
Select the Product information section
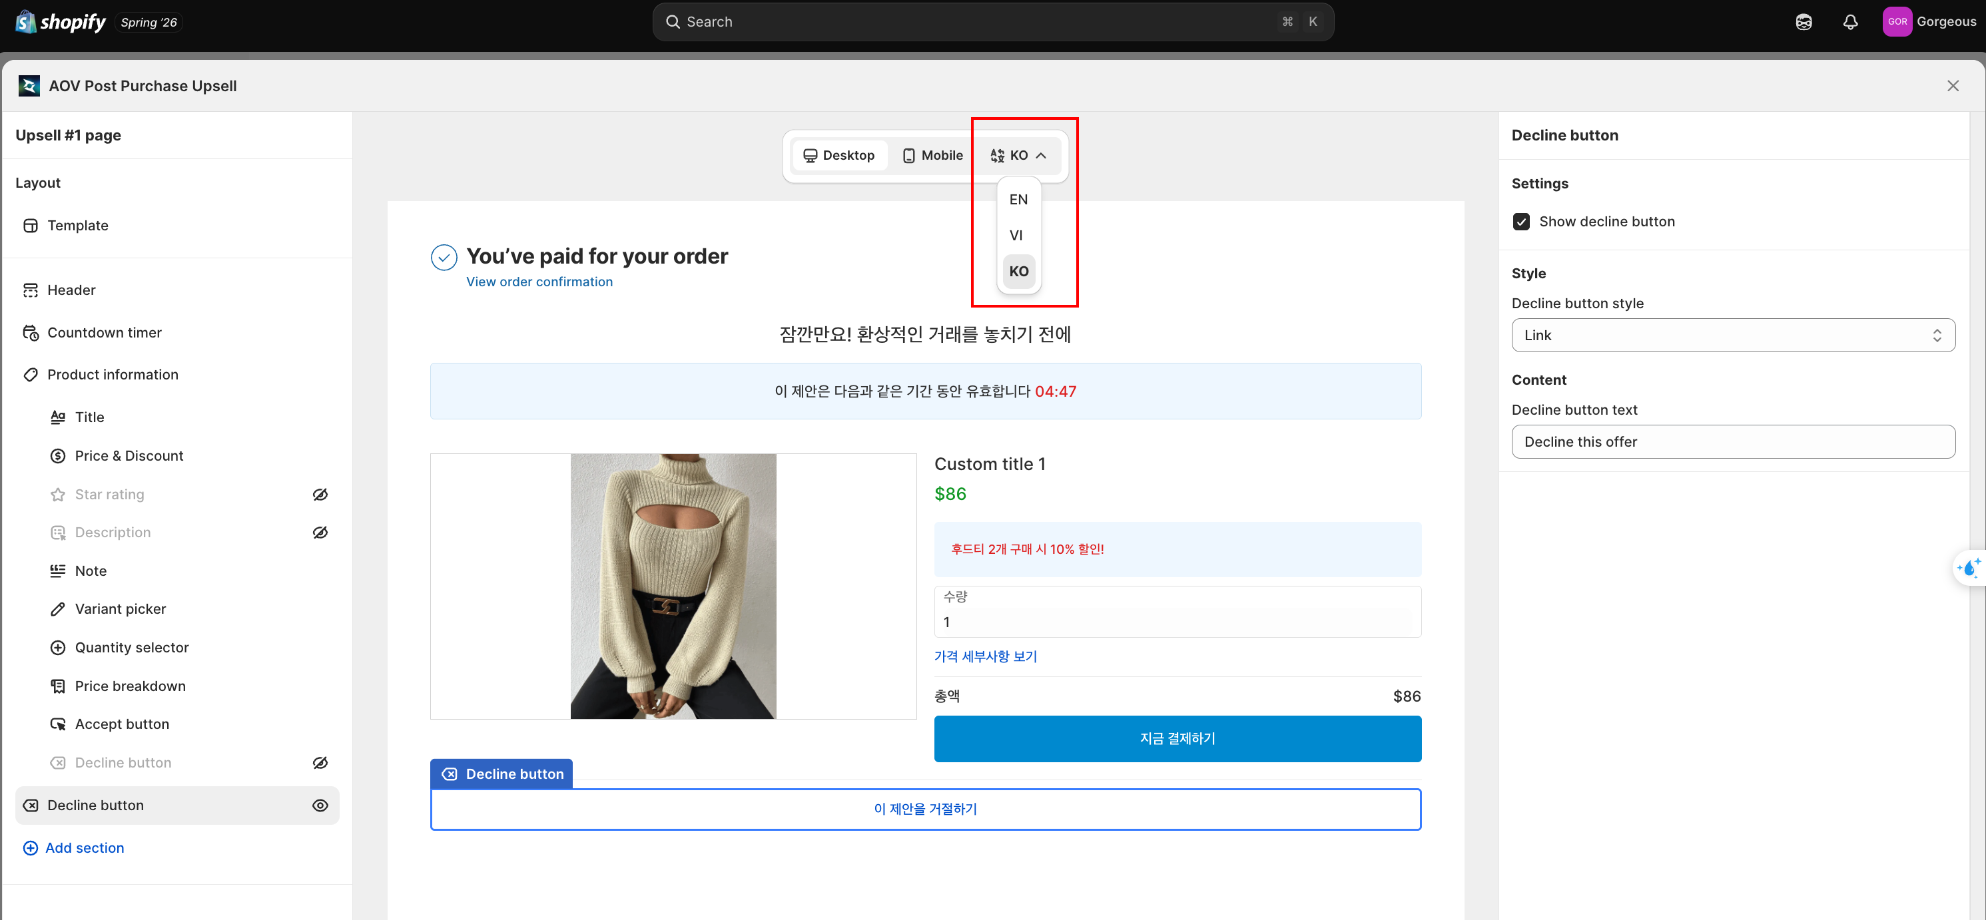(x=177, y=375)
